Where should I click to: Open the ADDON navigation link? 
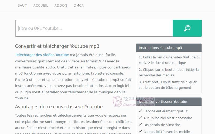(61, 6)
